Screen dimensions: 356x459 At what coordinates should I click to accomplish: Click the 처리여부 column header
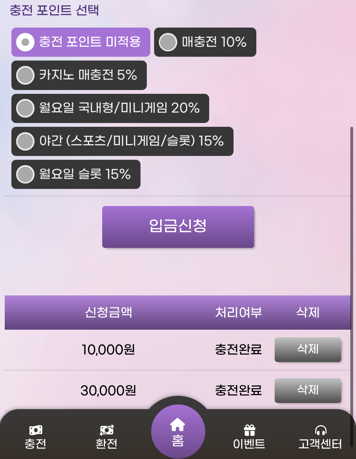(x=239, y=312)
